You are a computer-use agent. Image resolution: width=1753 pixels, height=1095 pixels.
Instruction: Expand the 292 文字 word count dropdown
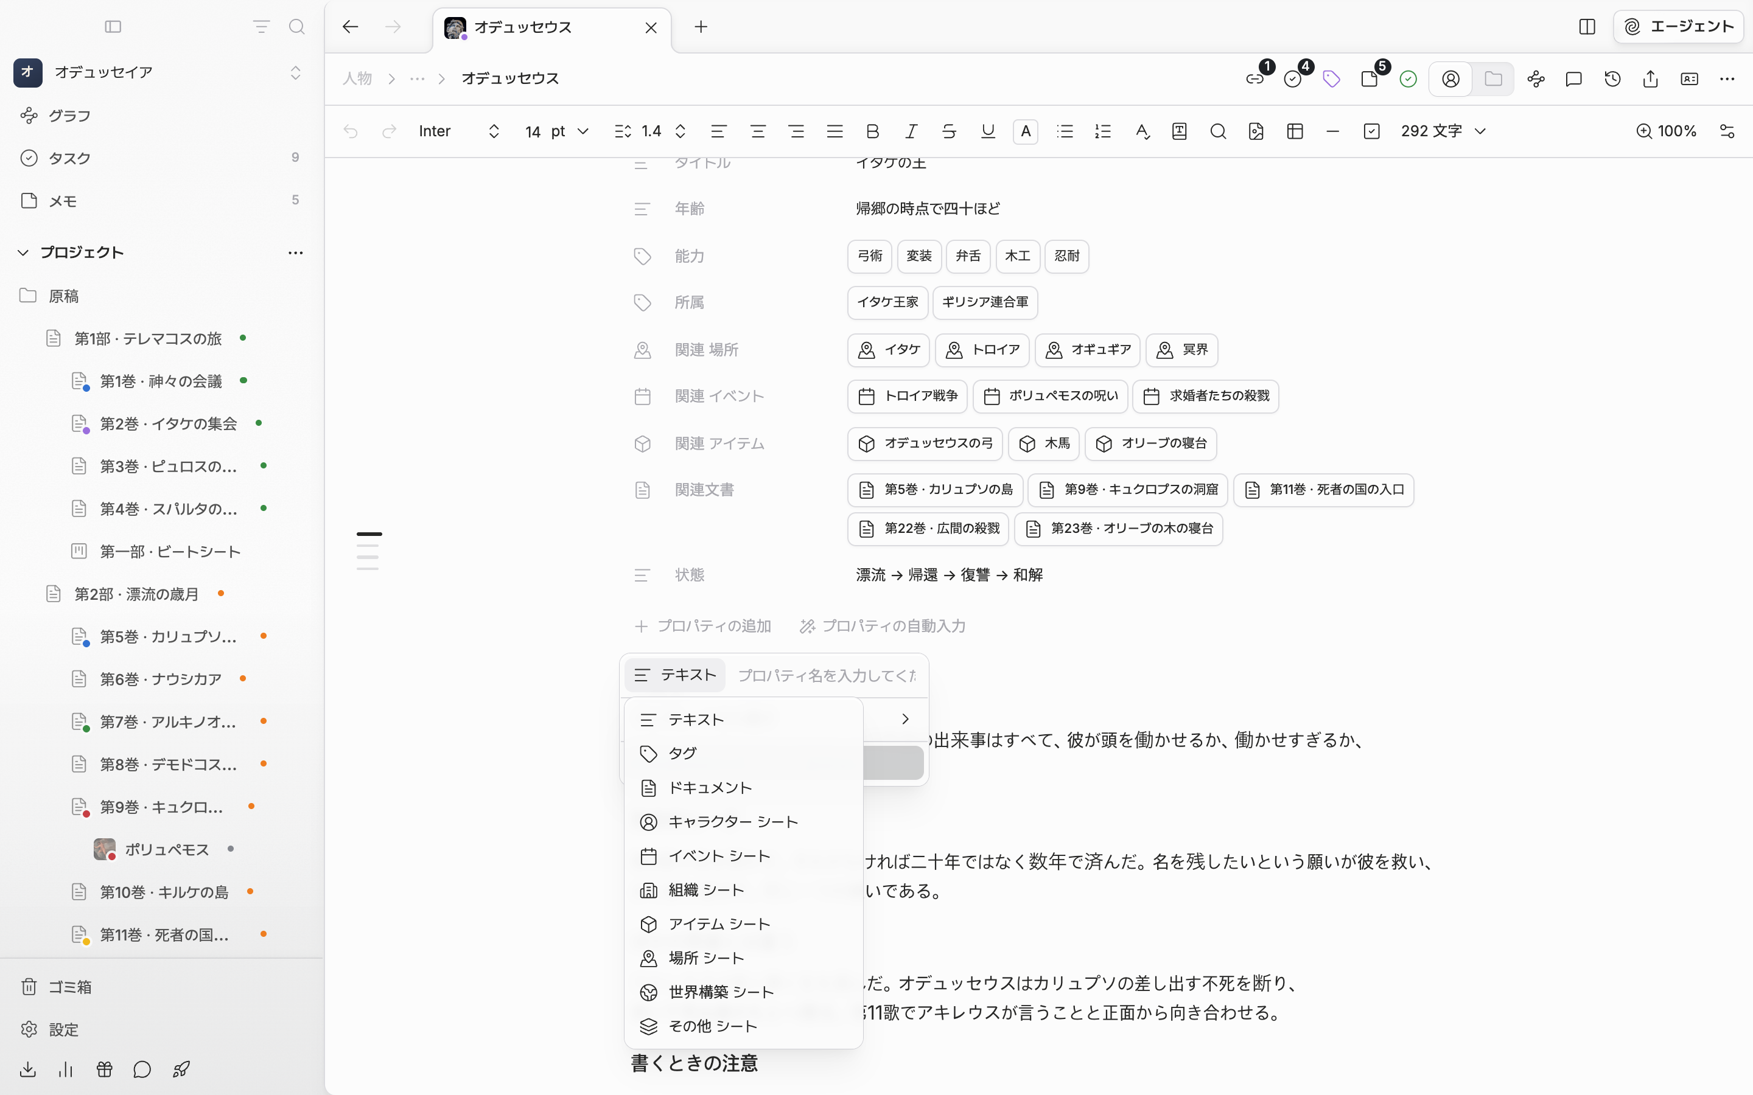point(1443,131)
